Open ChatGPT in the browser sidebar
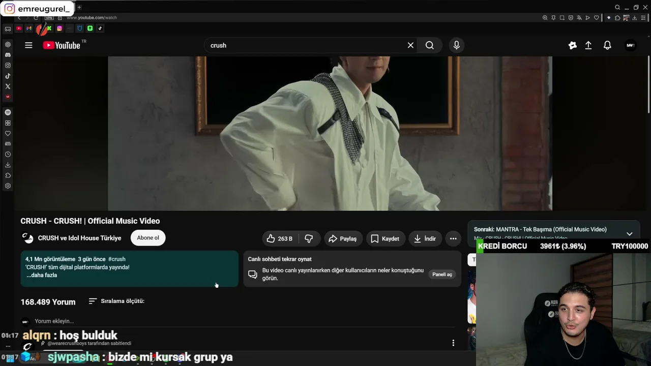The height and width of the screenshot is (366, 651). click(8, 44)
